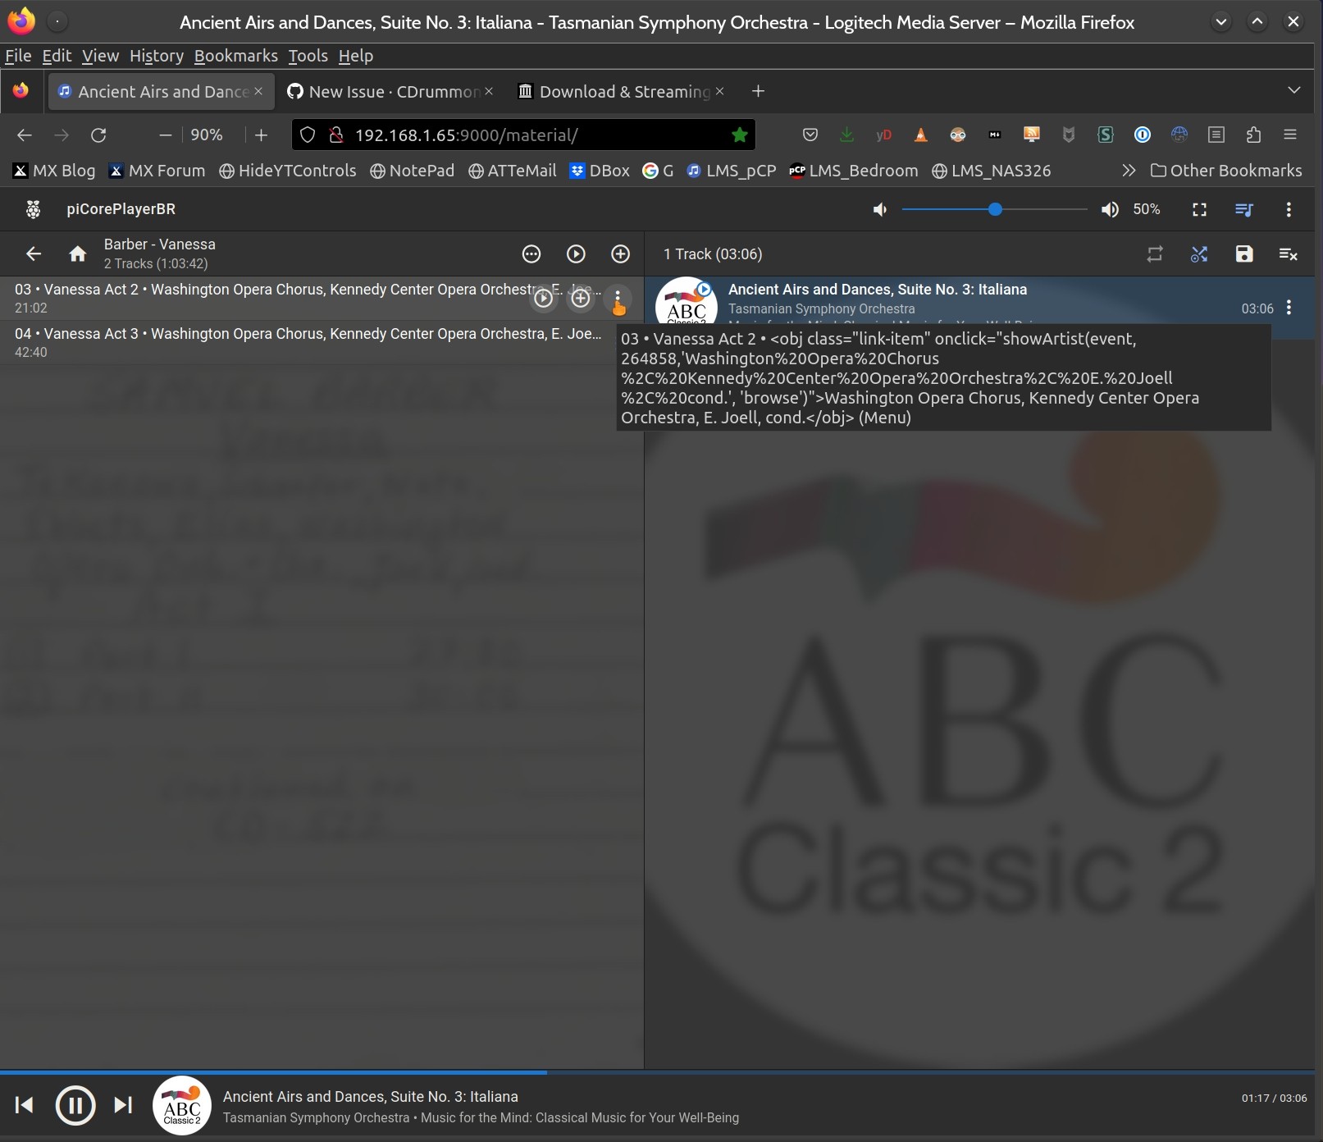
Task: Go to the piCorePlayerBR home screen
Action: click(78, 254)
